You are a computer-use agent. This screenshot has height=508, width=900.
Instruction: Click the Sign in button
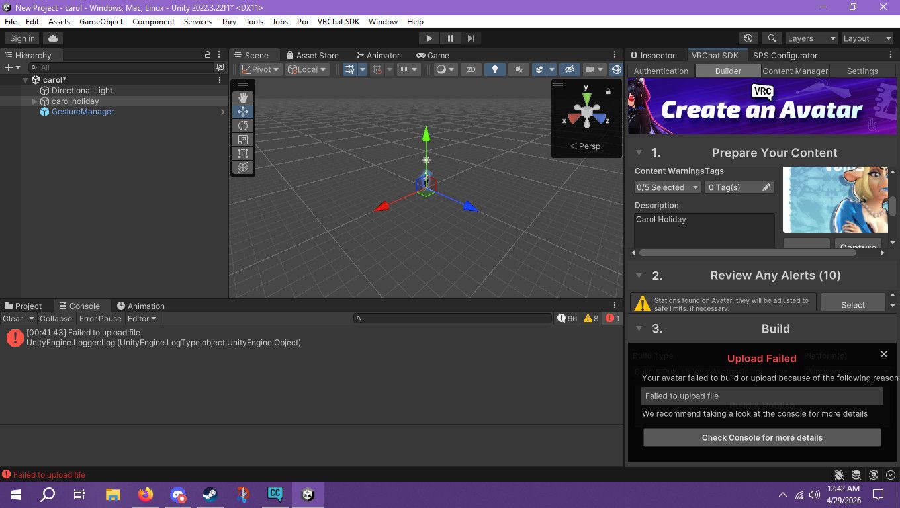(x=22, y=38)
